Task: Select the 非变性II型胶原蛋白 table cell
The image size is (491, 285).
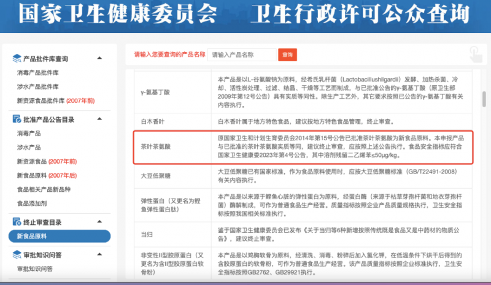Action: (x=173, y=264)
